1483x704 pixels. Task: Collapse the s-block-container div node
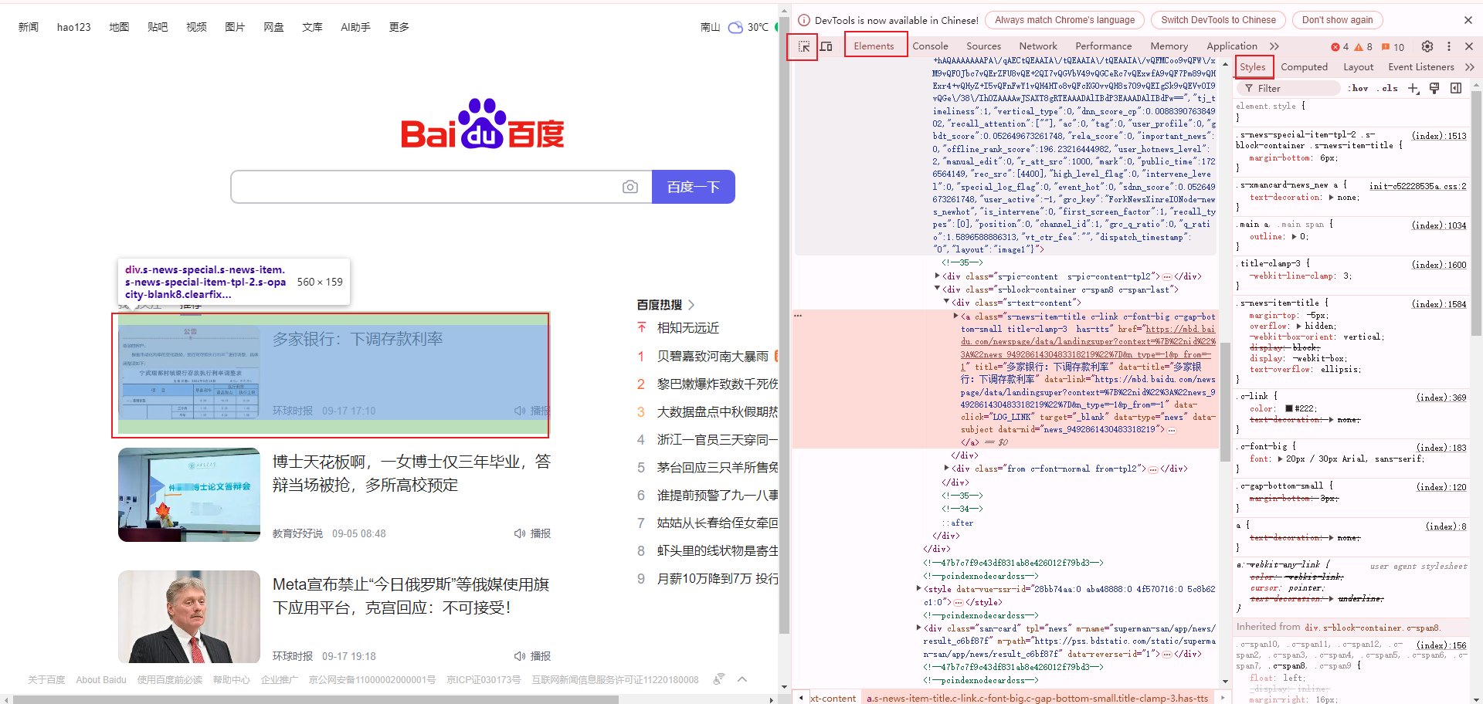(x=938, y=289)
